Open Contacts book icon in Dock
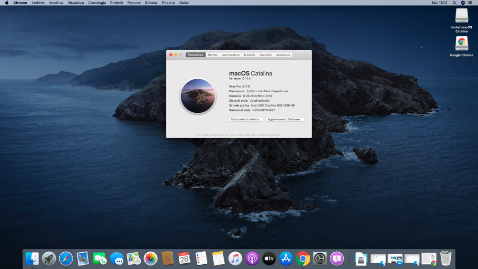The height and width of the screenshot is (269, 478). tap(167, 258)
